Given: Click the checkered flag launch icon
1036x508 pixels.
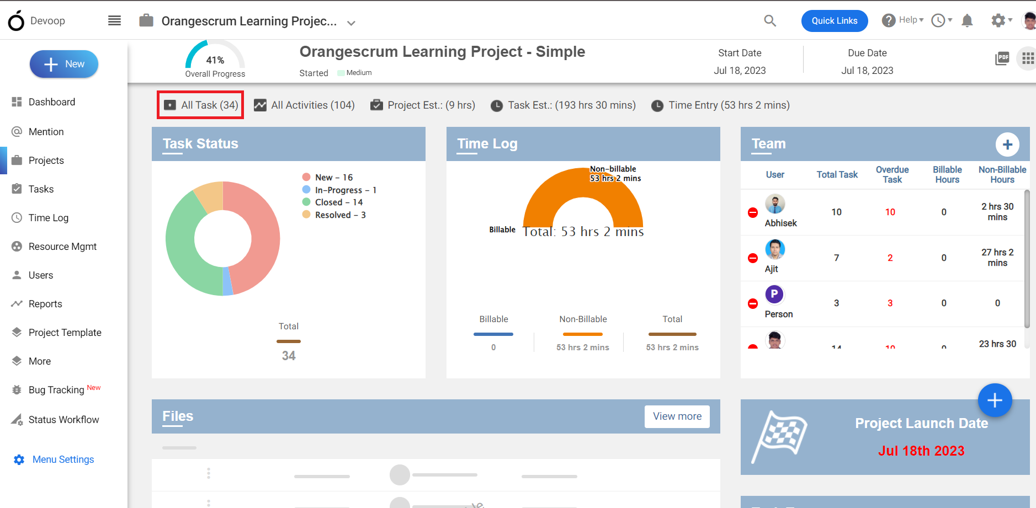Looking at the screenshot, I should 779,436.
